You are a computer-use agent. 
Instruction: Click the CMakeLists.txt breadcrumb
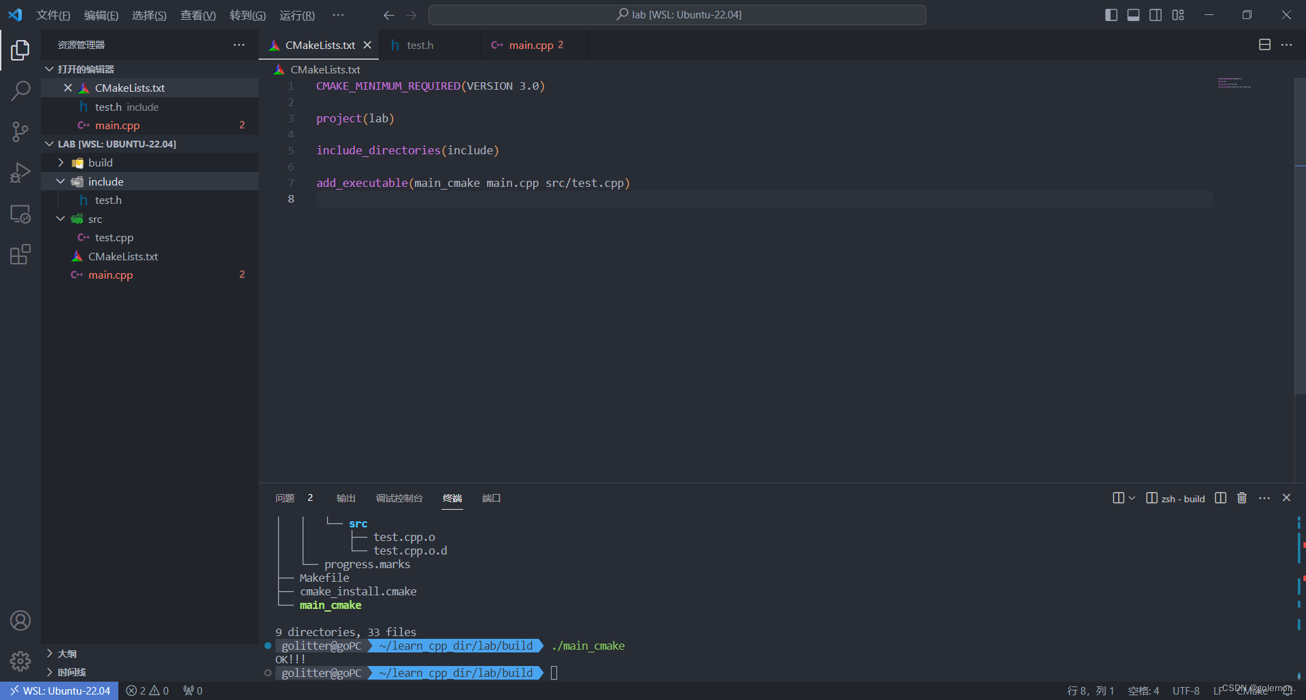(317, 69)
